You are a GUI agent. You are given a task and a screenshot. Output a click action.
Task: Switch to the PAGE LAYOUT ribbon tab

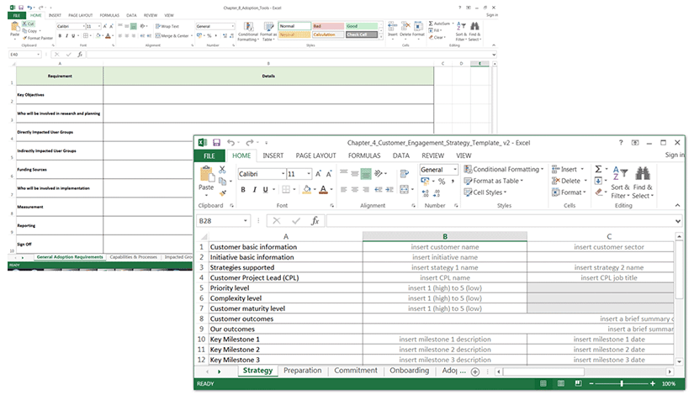coord(315,155)
